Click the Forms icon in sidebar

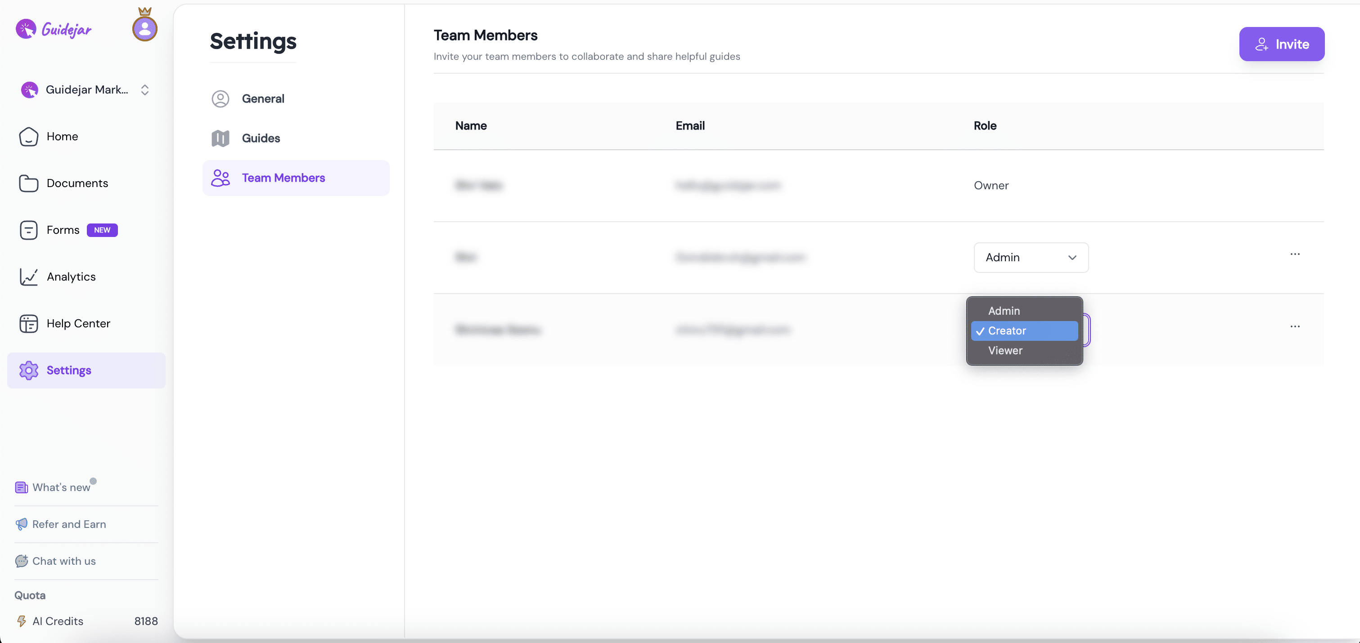pyautogui.click(x=28, y=230)
